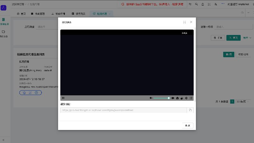Open the MqttsNet account menu
Viewport: 254px width, 143px height.
click(238, 4)
